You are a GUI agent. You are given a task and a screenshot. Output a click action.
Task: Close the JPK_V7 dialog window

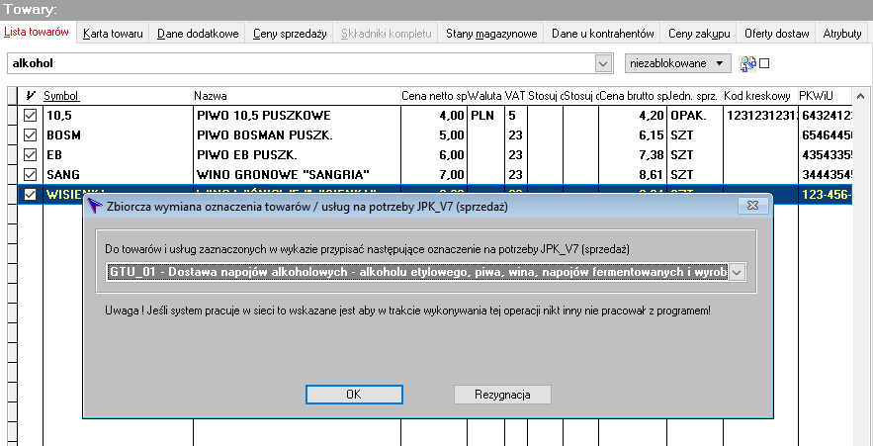(753, 207)
